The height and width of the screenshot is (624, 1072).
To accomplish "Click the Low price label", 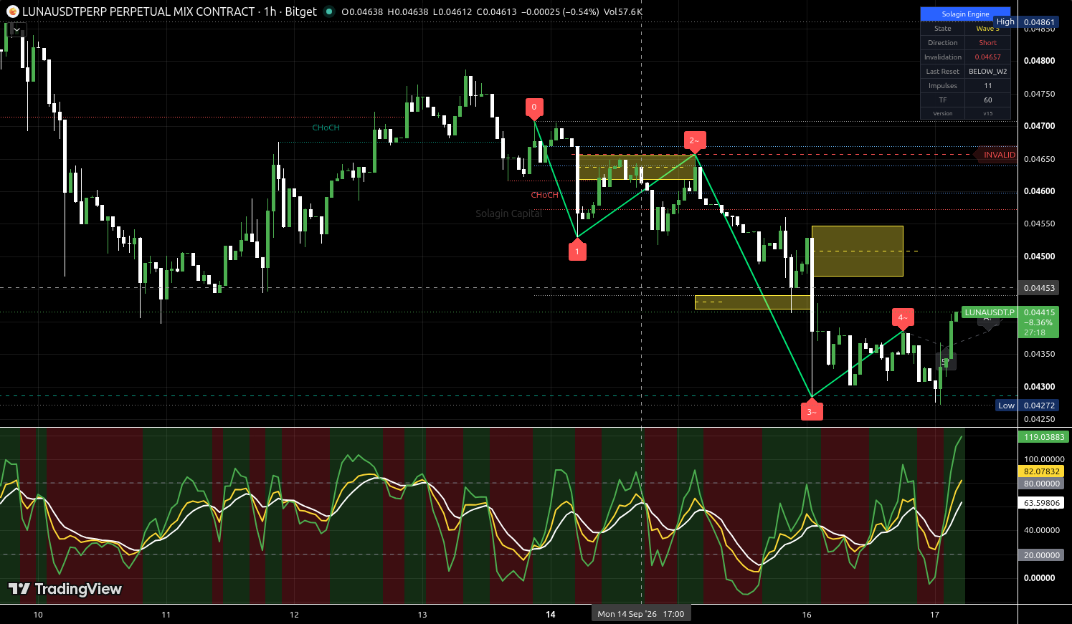I will (1006, 405).
